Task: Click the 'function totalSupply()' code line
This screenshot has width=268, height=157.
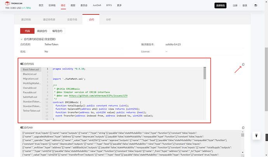Action: [92, 106]
